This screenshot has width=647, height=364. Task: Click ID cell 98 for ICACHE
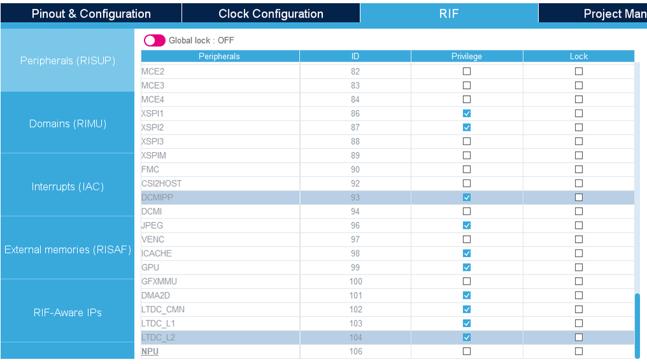click(x=355, y=253)
